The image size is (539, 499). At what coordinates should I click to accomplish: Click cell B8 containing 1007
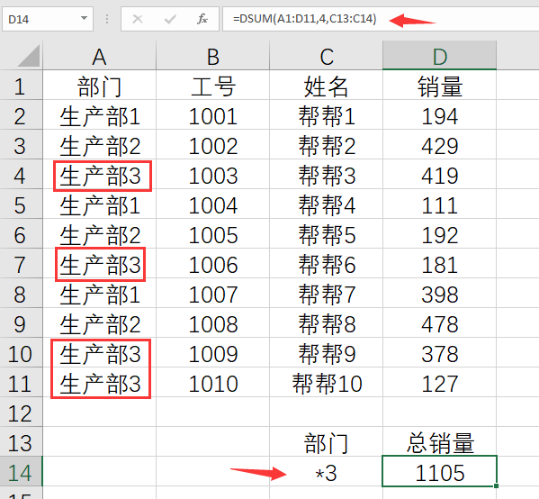click(x=212, y=294)
